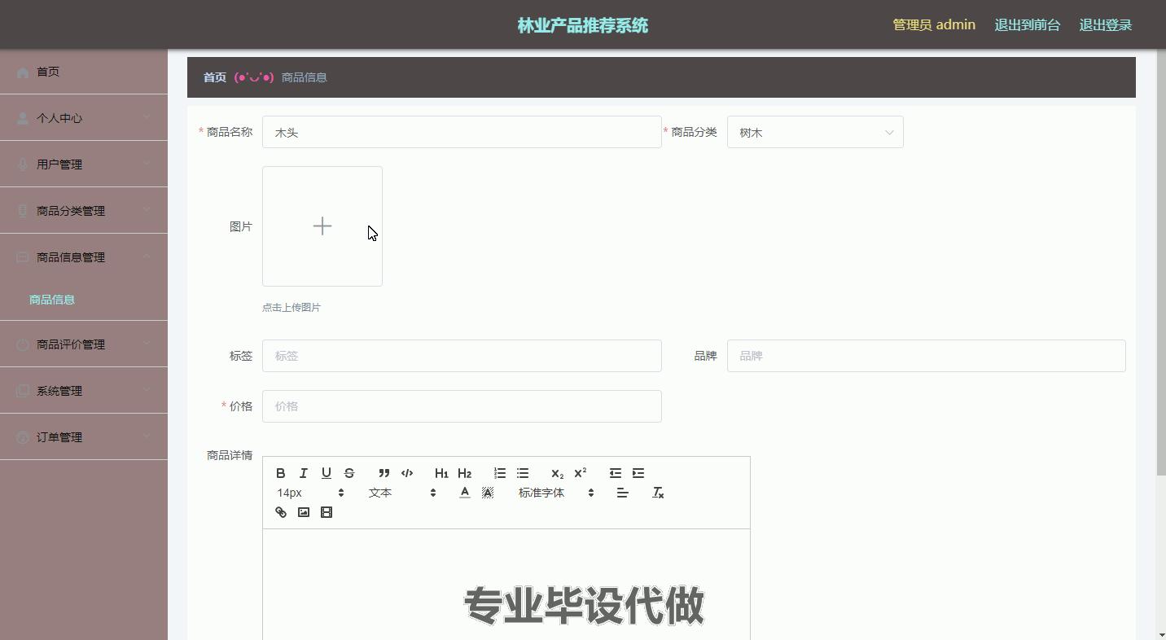
Task: Click the 价格 input field
Action: (462, 406)
